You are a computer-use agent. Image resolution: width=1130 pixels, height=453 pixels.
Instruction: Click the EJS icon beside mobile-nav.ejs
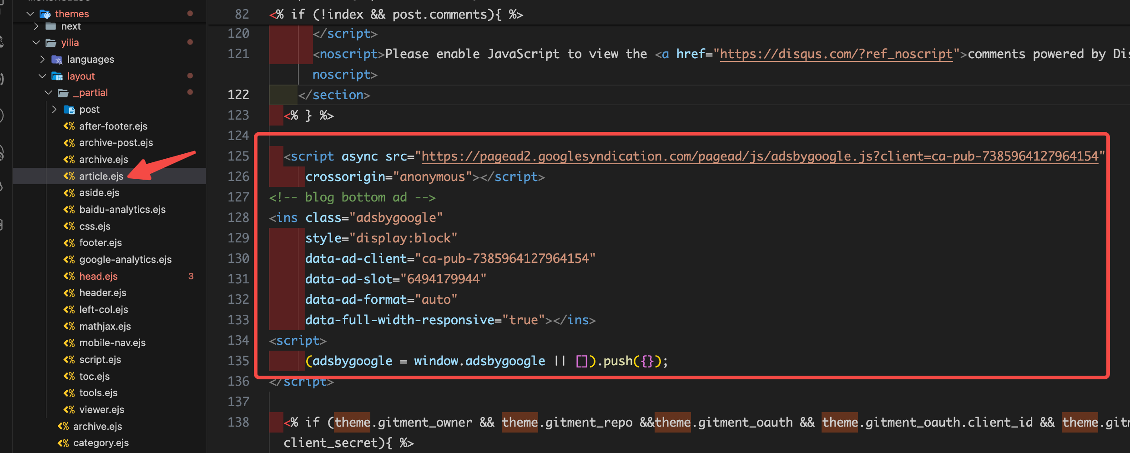click(69, 343)
